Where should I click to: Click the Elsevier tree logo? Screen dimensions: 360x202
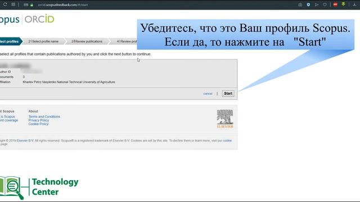(225, 119)
